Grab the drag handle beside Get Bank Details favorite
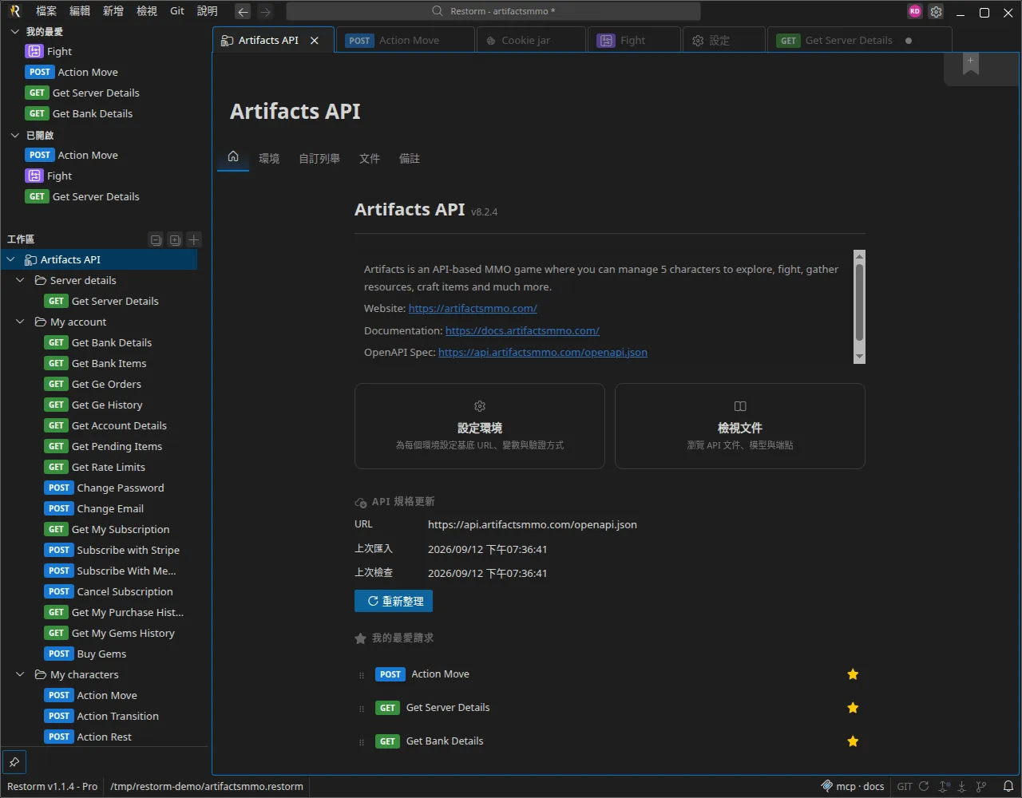The height and width of the screenshot is (798, 1022). (x=362, y=742)
